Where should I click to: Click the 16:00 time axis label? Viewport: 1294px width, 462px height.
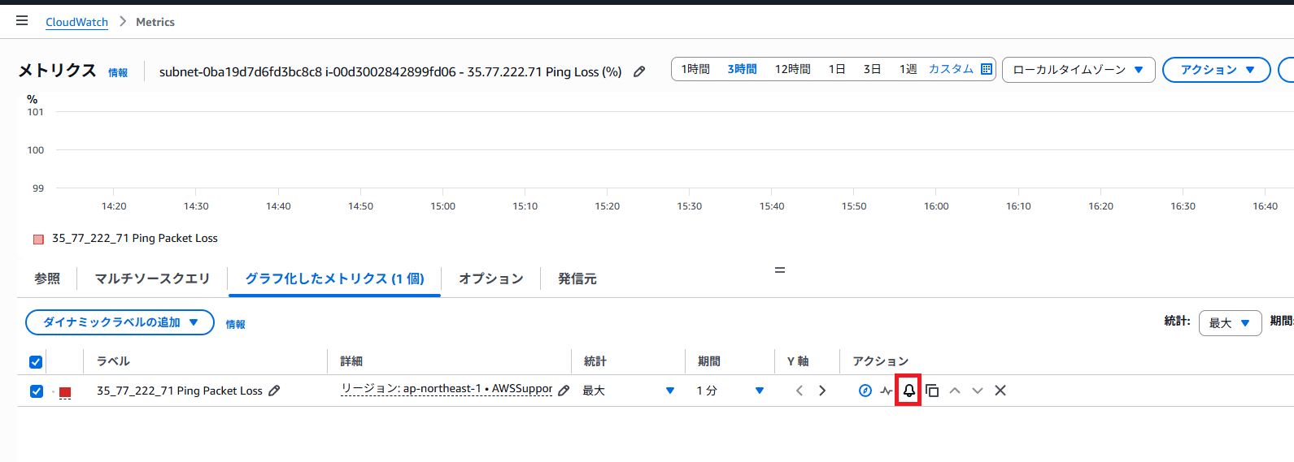coord(936,206)
